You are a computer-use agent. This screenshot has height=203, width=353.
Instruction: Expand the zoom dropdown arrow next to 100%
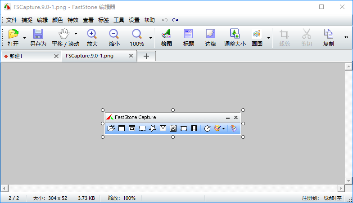tap(150, 38)
